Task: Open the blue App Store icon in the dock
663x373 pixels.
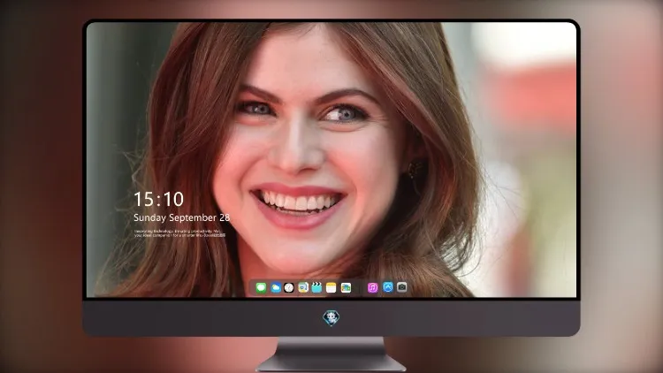Action: pyautogui.click(x=388, y=287)
